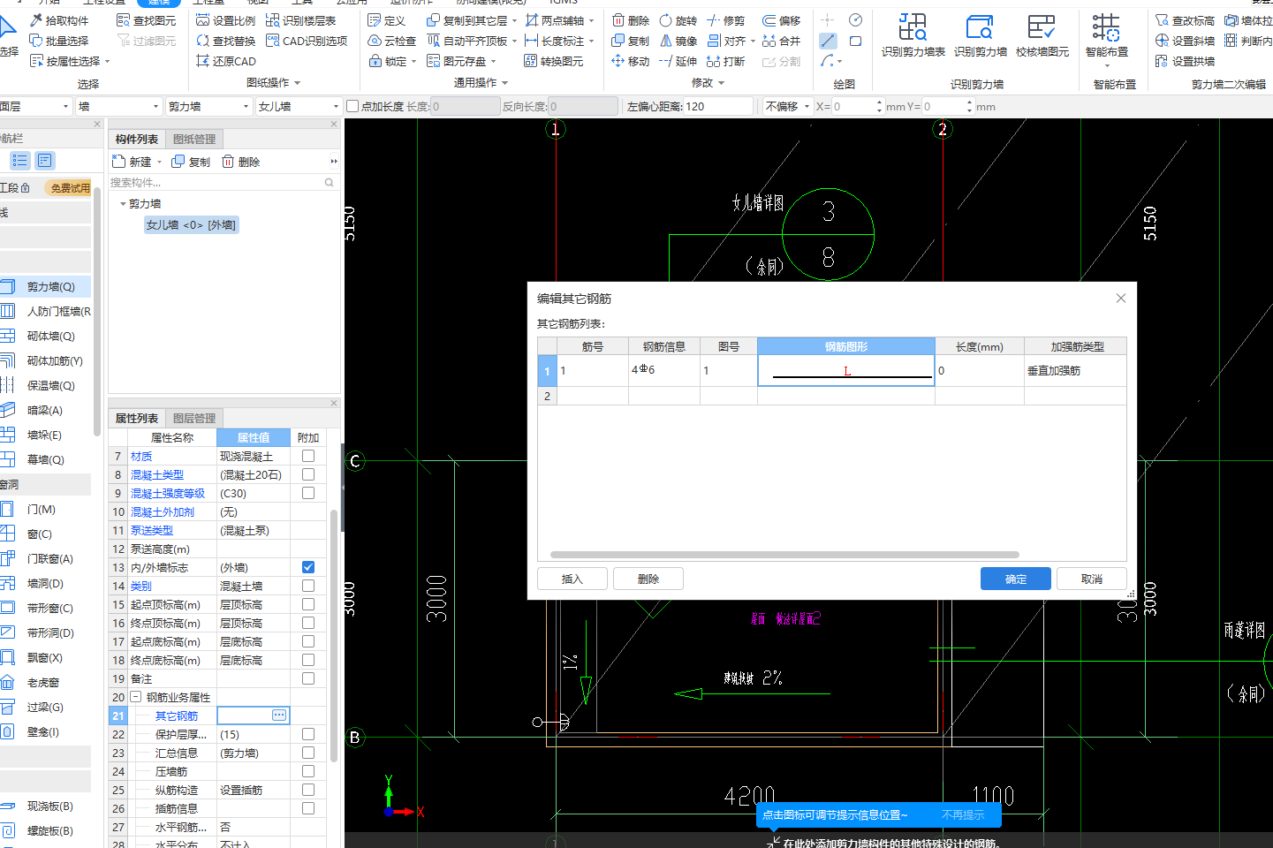
Task: Click the 左偏心距离 input field
Action: click(718, 106)
